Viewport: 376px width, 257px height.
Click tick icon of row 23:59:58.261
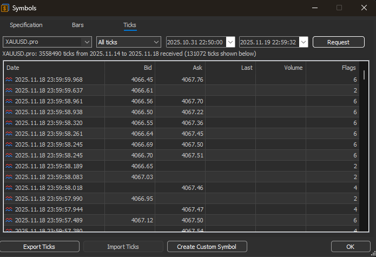coord(9,134)
